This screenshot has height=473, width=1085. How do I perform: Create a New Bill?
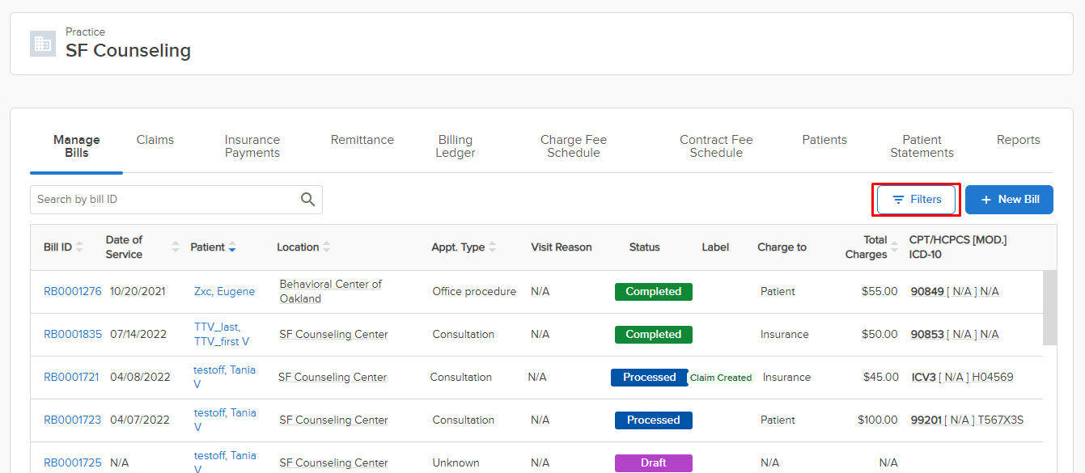pyautogui.click(x=1009, y=200)
